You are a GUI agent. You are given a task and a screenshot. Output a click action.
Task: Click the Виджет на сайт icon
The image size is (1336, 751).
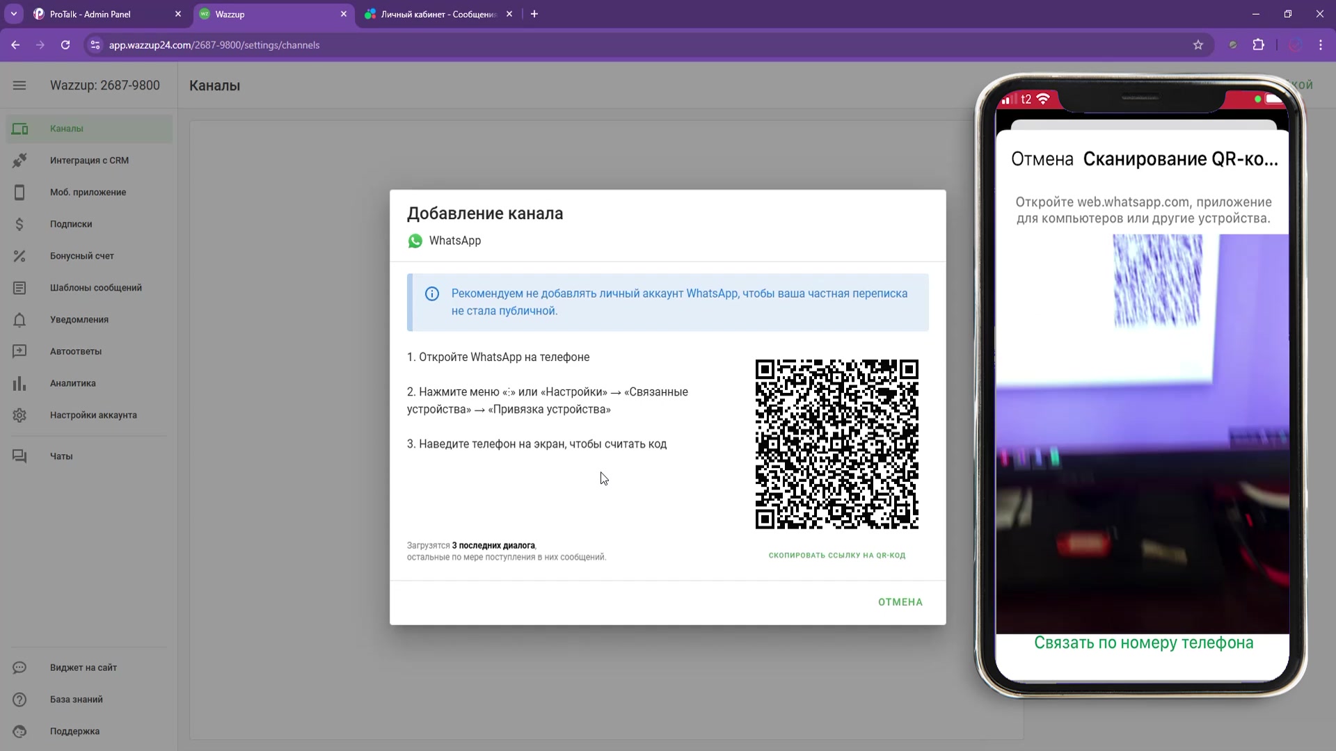[x=19, y=668]
